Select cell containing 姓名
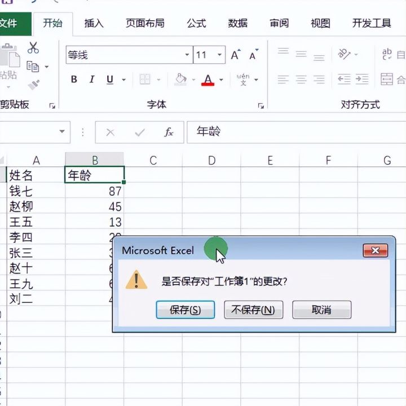Viewport: 406px width, 406px height. (x=36, y=175)
